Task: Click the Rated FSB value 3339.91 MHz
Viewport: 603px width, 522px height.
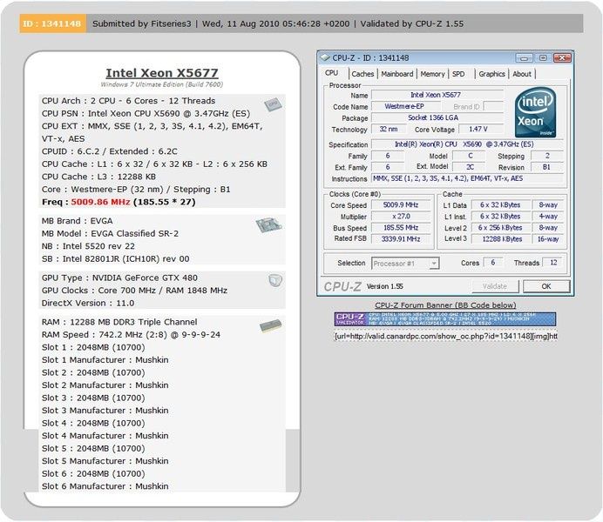Action: coord(401,239)
